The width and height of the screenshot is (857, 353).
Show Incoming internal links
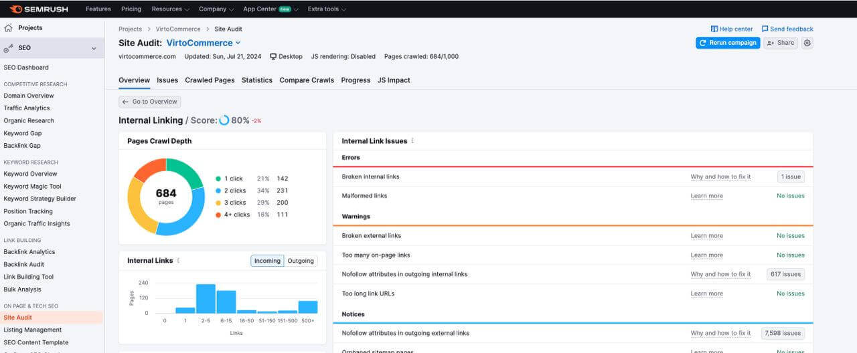click(x=267, y=261)
